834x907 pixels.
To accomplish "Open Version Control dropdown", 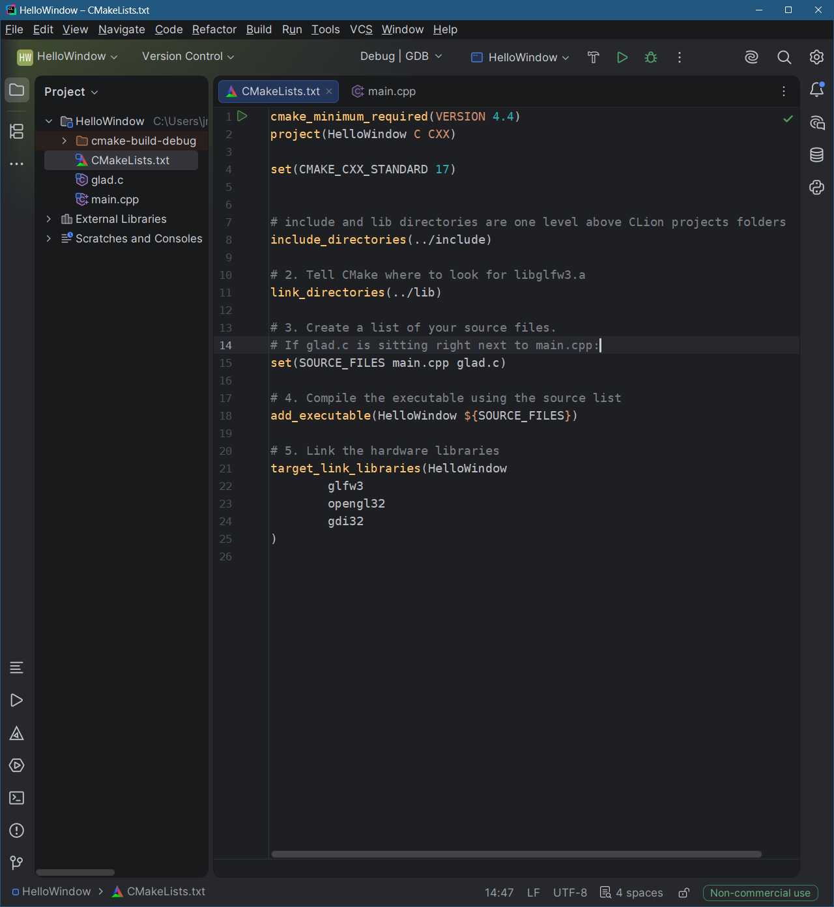I will (x=188, y=57).
